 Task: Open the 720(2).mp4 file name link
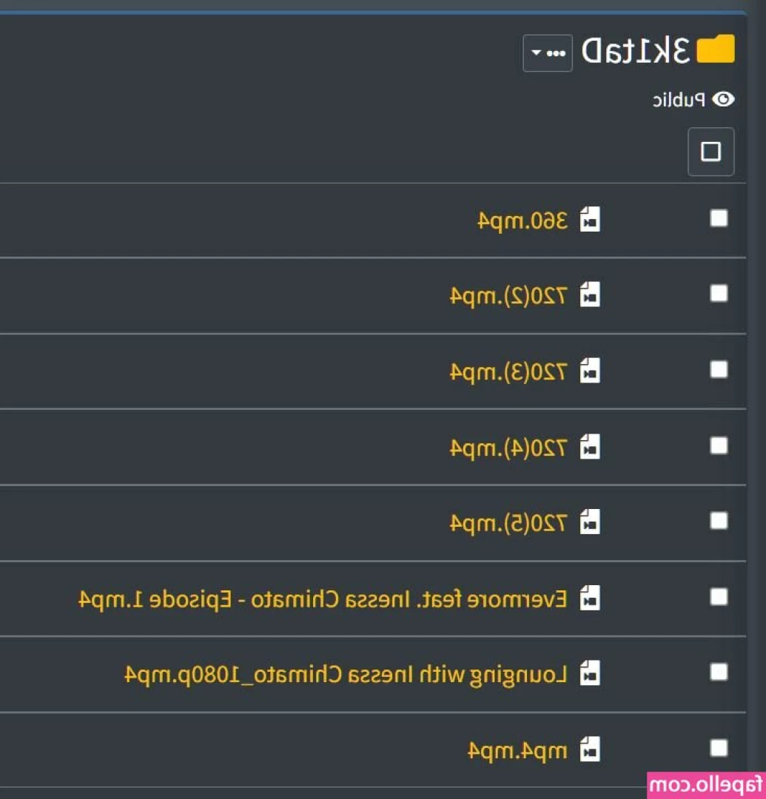point(508,296)
